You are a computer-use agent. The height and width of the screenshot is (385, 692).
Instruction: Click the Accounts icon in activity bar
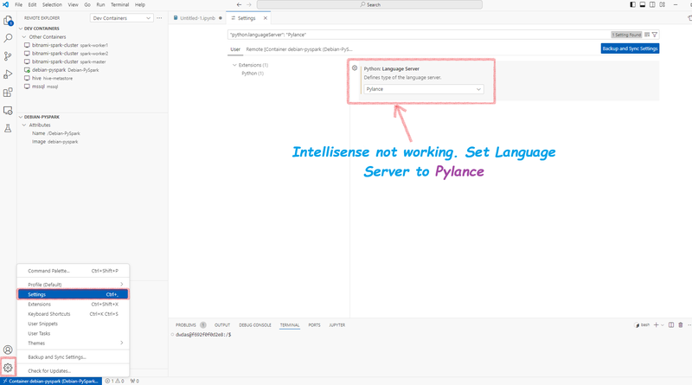click(8, 350)
